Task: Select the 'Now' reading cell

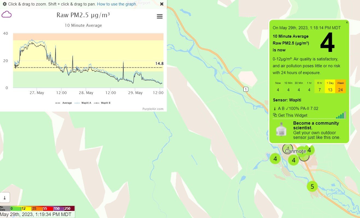Action: click(x=278, y=86)
